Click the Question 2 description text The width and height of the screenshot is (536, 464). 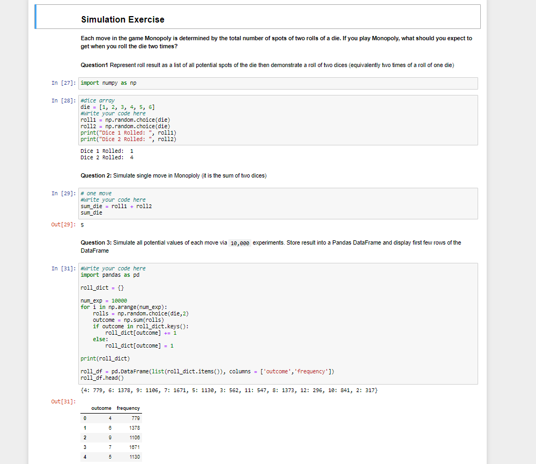pos(174,175)
